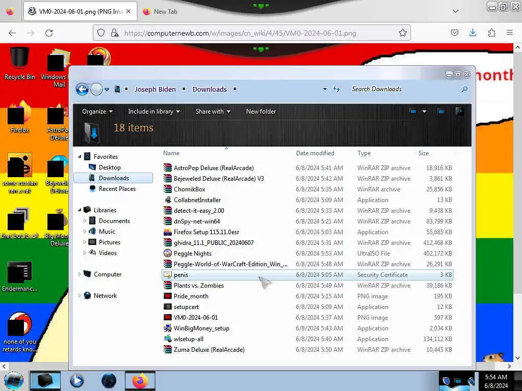
Task: Sort files by Date modified column
Action: click(x=315, y=153)
